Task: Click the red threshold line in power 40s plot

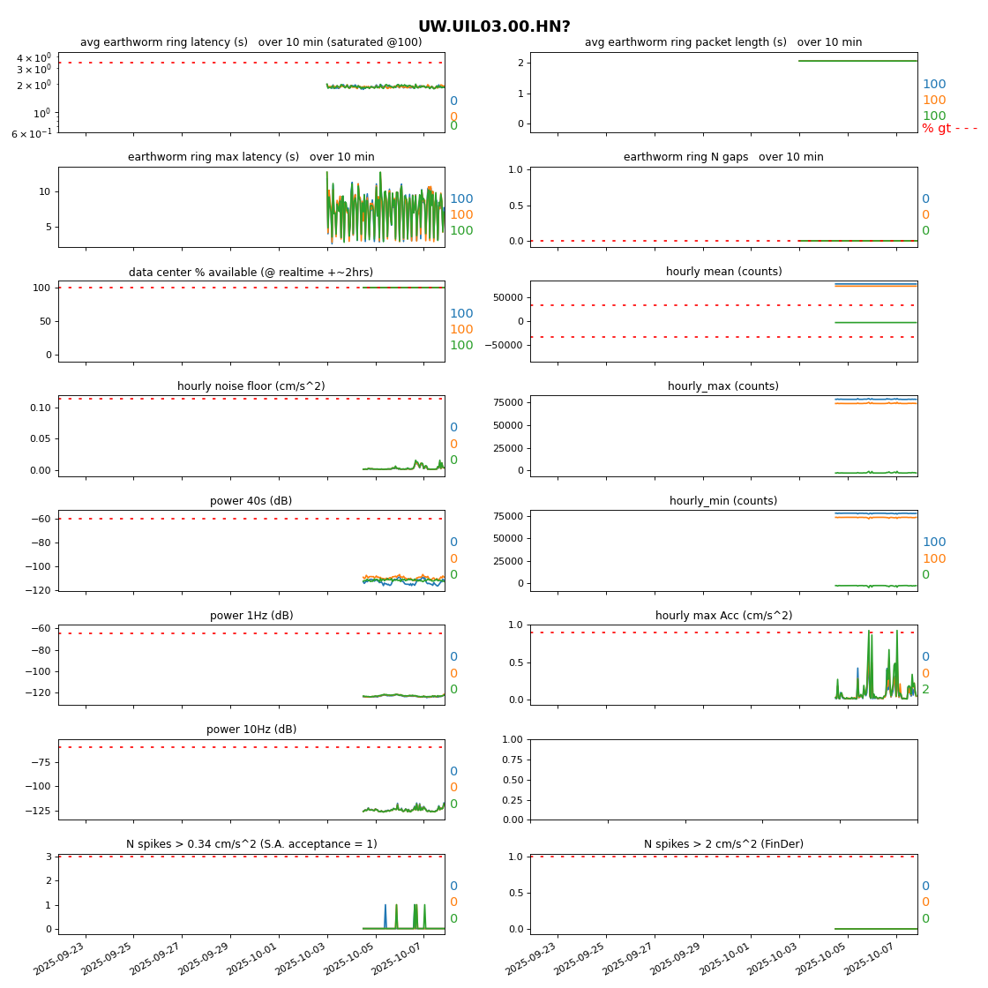Action: tap(221, 519)
